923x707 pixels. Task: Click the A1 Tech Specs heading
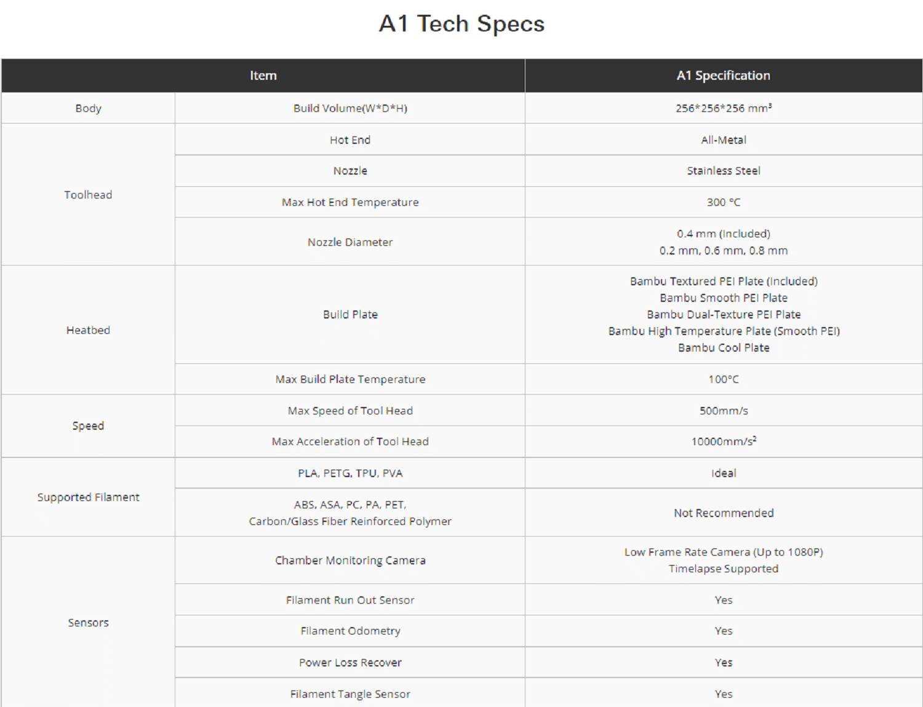click(x=461, y=24)
